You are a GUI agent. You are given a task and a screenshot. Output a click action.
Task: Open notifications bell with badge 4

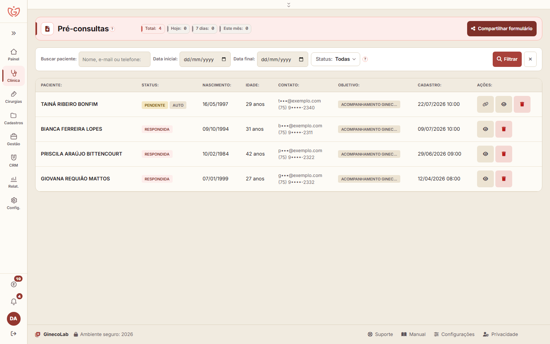[14, 302]
